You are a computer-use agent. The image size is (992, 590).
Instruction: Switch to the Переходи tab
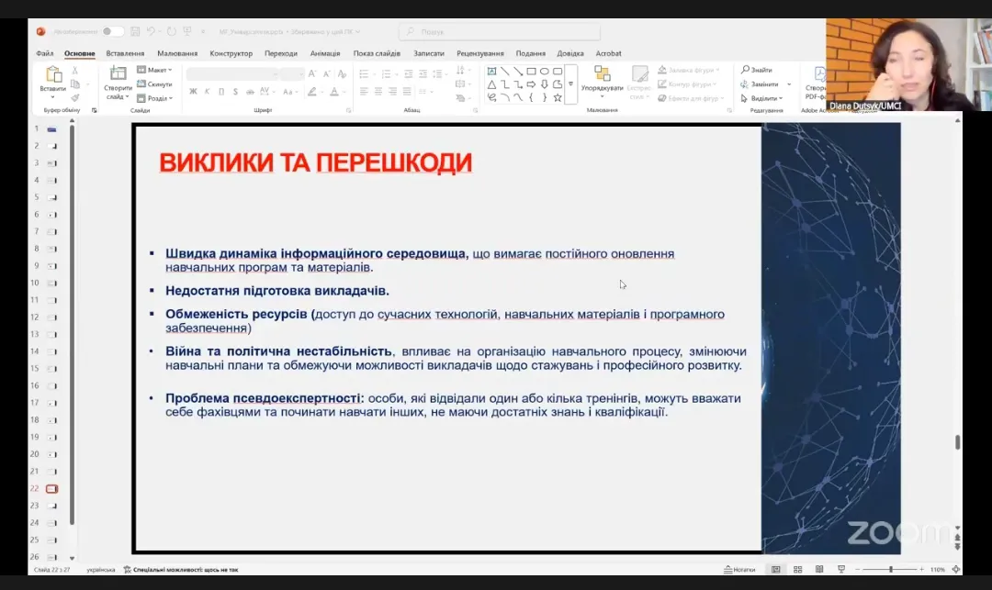coord(281,53)
